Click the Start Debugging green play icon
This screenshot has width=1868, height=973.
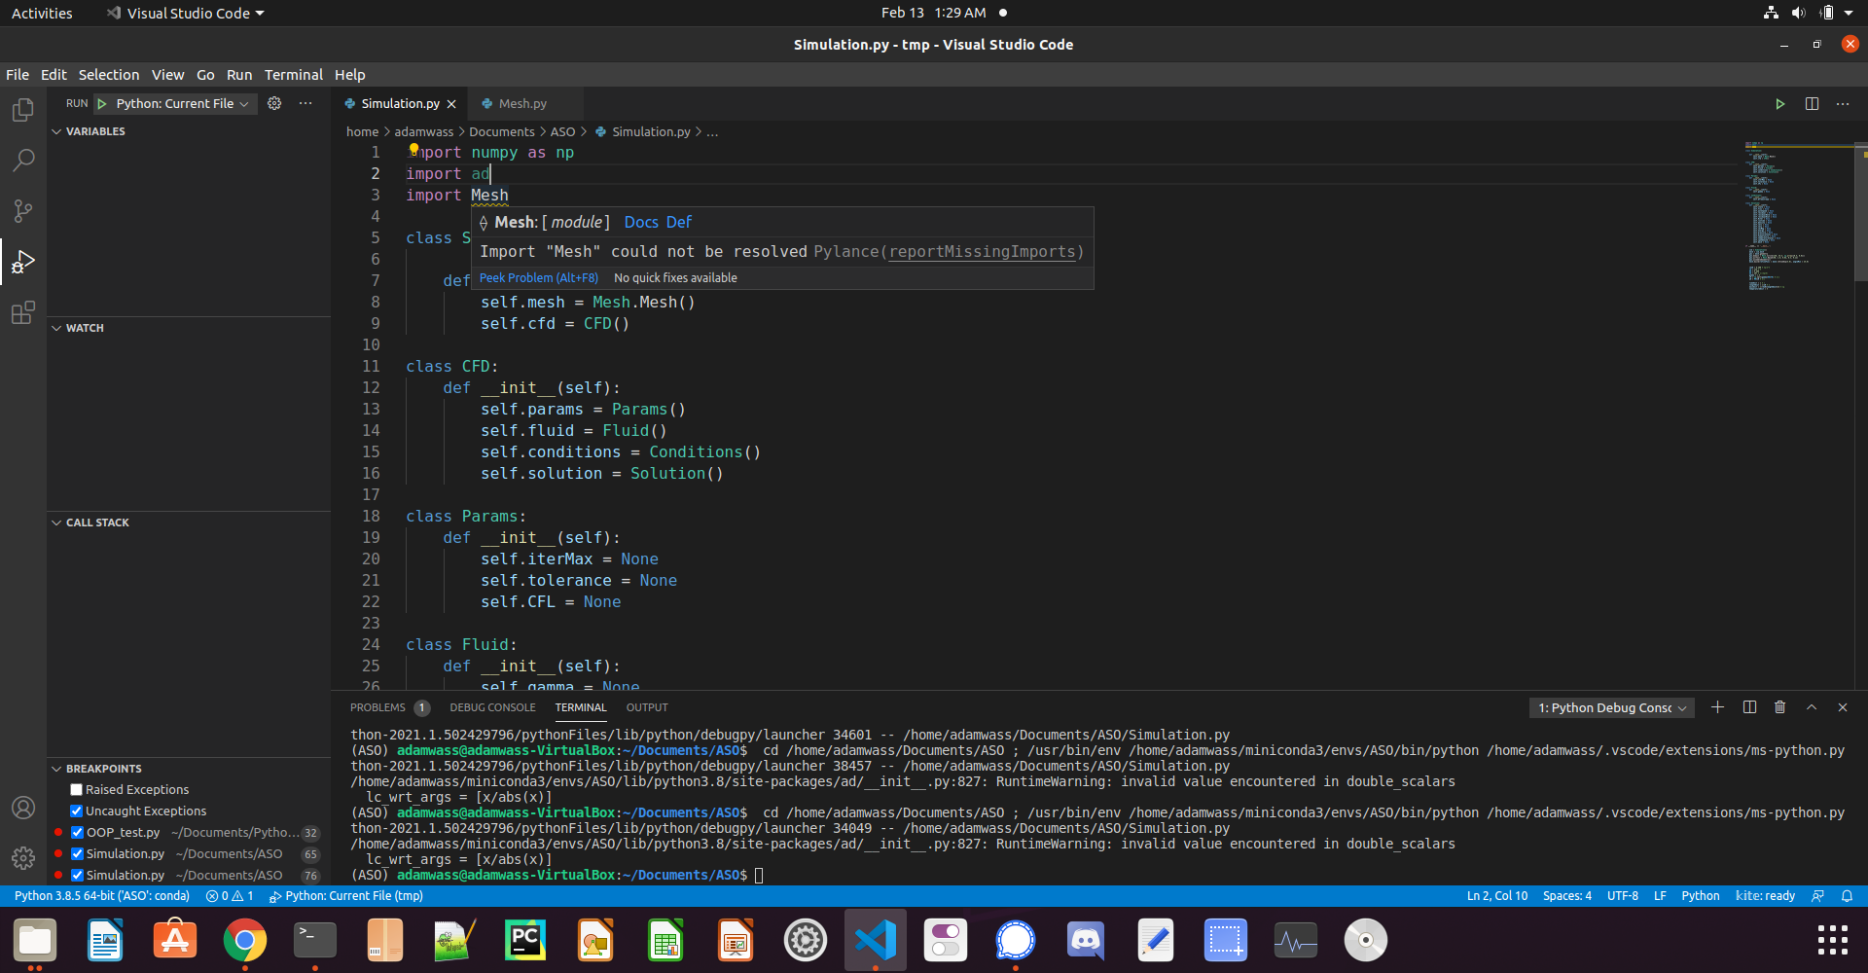(x=102, y=104)
